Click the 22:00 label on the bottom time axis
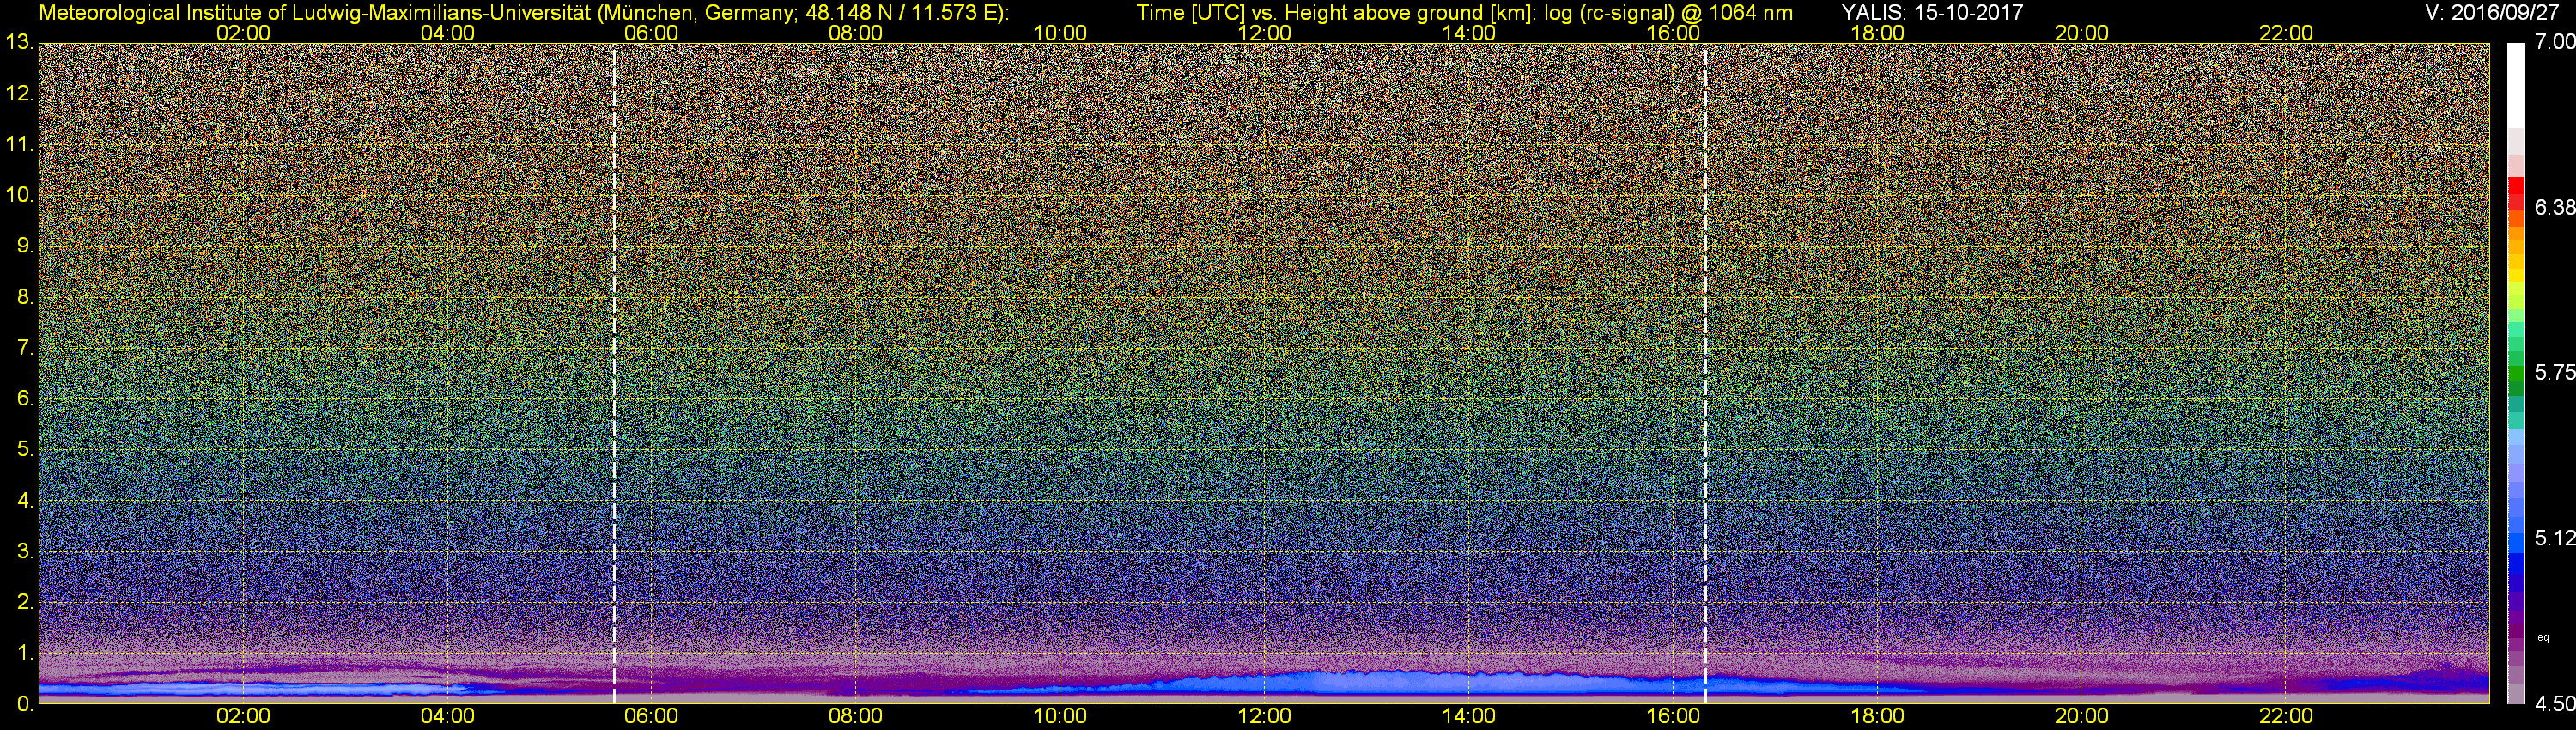This screenshot has height=730, width=2576. click(x=2286, y=716)
